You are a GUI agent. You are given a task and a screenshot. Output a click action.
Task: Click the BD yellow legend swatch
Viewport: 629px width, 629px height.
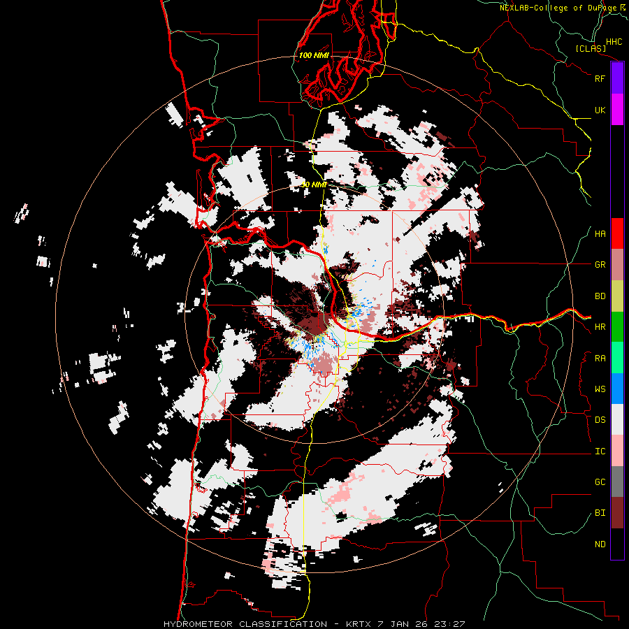pyautogui.click(x=617, y=296)
